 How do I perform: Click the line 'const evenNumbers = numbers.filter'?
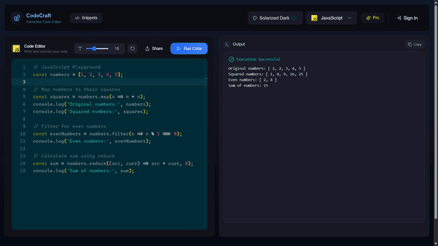(x=107, y=134)
